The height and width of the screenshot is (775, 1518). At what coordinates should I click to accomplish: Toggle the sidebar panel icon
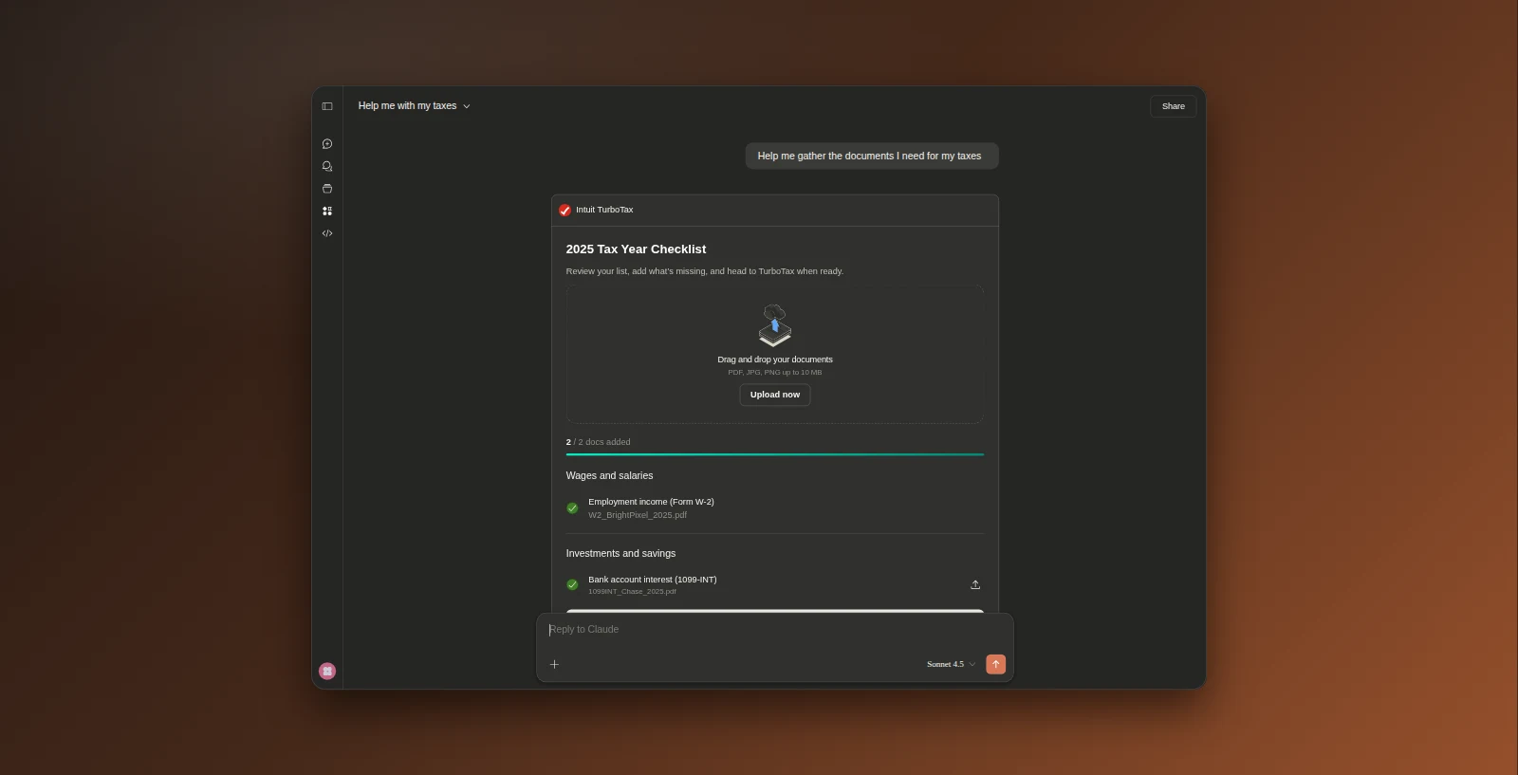coord(327,106)
